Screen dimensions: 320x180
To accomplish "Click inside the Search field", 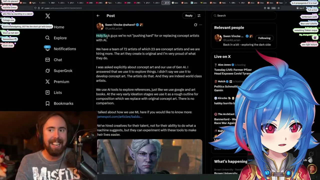I will click(x=244, y=15).
